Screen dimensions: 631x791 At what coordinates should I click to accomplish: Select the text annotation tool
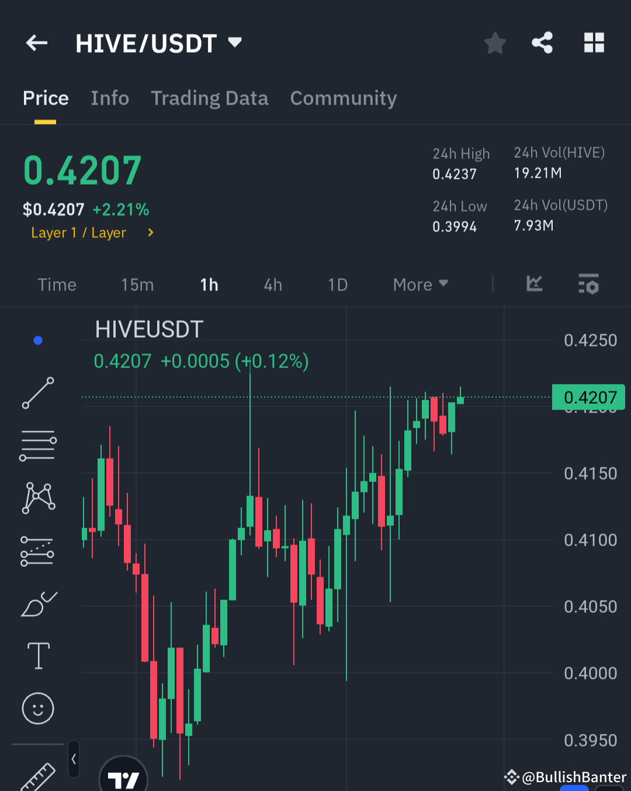[38, 655]
